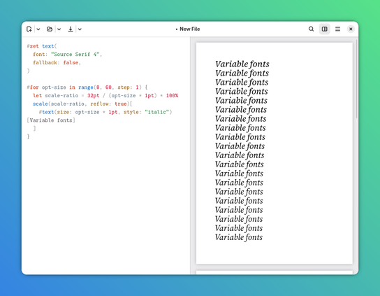The width and height of the screenshot is (380, 296).
Task: Open the search magnifier icon
Action: pyautogui.click(x=311, y=29)
